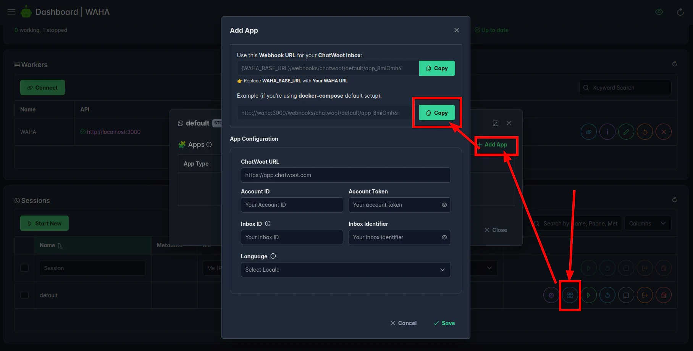Edit the WAHA worker with pencil icon

[x=626, y=132]
